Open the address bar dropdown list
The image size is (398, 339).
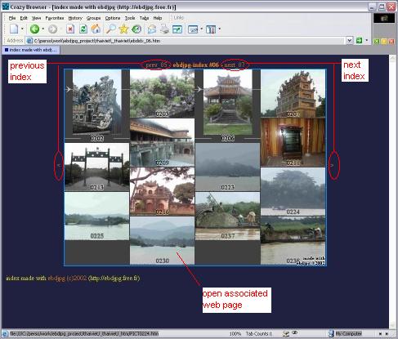(x=350, y=41)
